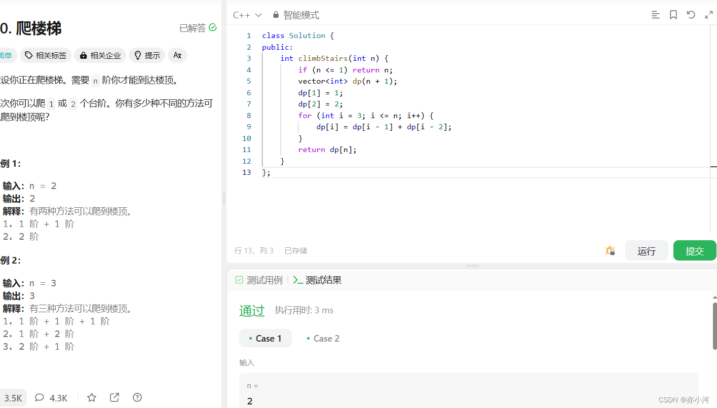717x408 pixels.
Task: Click the translate language icon
Action: (177, 55)
